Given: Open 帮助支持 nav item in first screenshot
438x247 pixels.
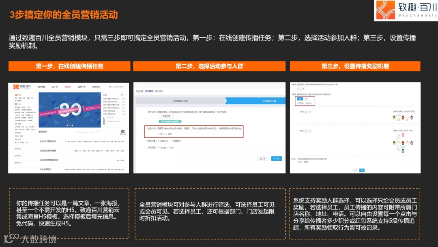Looking at the screenshot, I should pos(96,87).
